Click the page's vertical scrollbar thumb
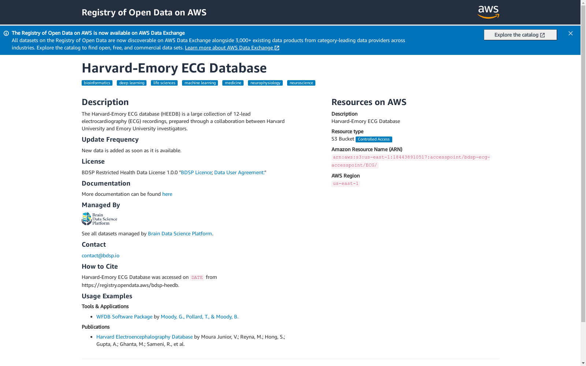 click(583, 164)
